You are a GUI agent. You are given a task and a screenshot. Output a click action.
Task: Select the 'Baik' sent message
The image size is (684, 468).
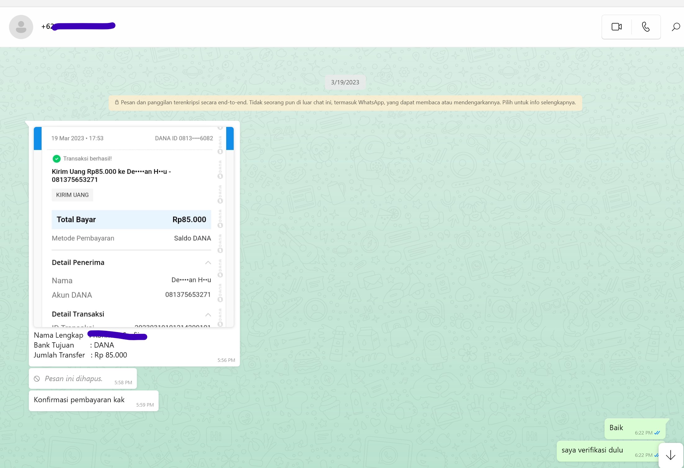click(635, 429)
